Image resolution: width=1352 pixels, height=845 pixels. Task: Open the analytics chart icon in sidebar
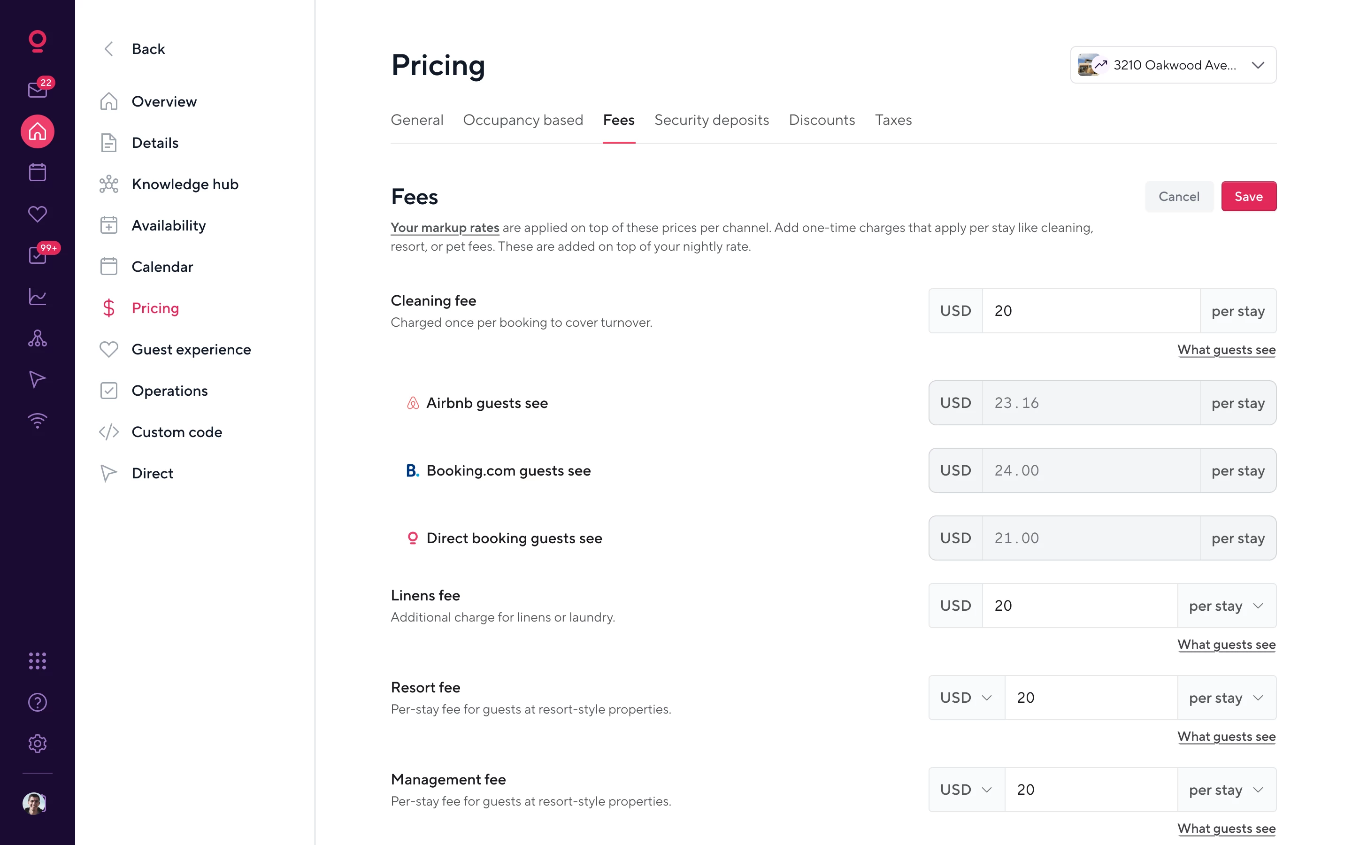pyautogui.click(x=38, y=297)
